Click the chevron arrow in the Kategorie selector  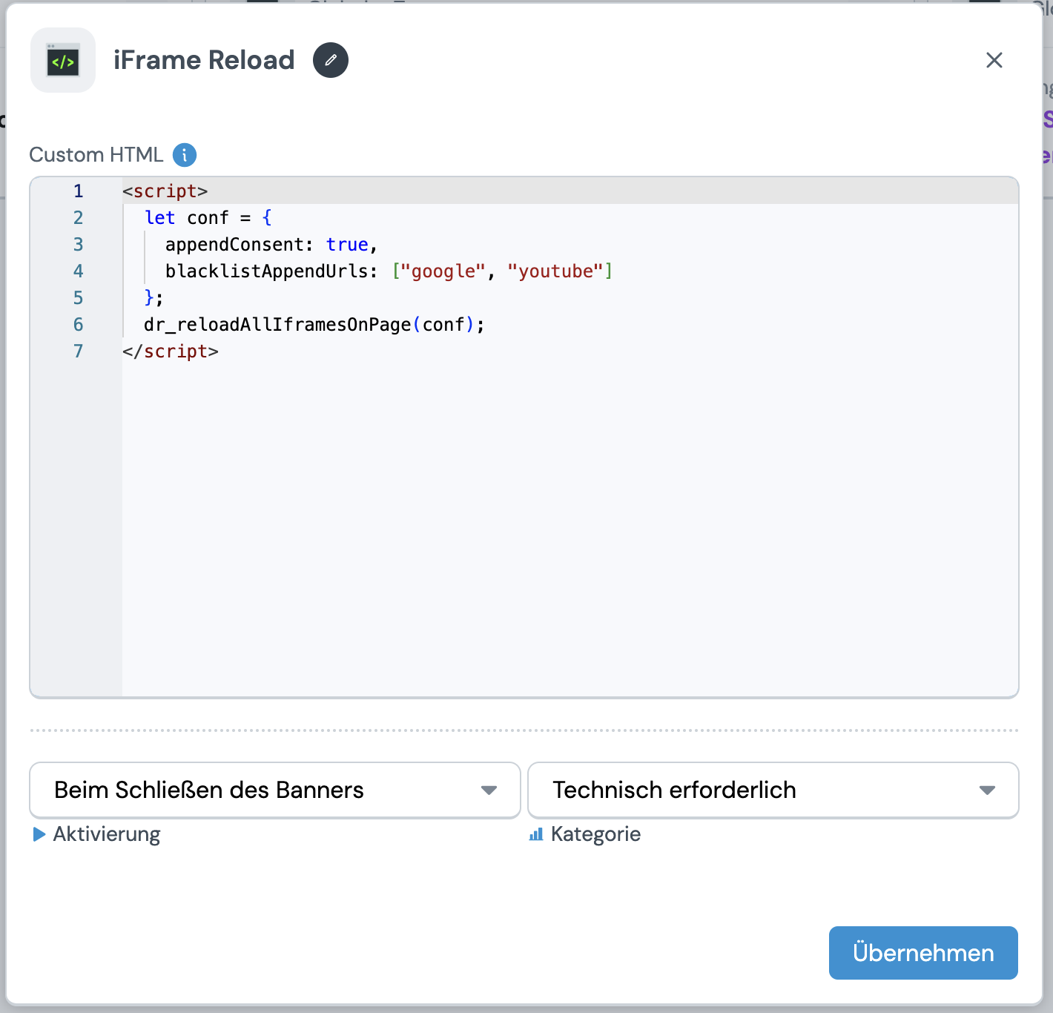tap(987, 791)
